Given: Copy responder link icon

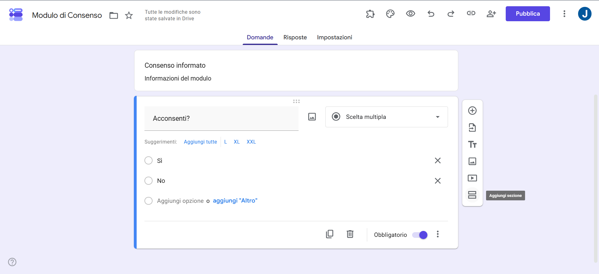Looking at the screenshot, I should 471,13.
